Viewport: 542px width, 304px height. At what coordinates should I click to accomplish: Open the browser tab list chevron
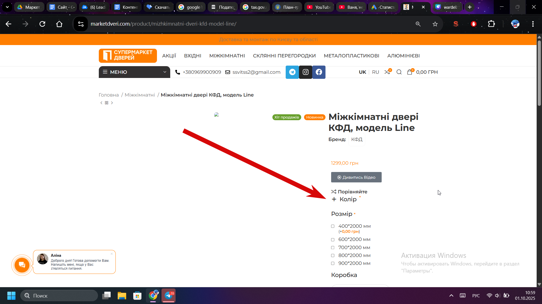tap(7, 7)
